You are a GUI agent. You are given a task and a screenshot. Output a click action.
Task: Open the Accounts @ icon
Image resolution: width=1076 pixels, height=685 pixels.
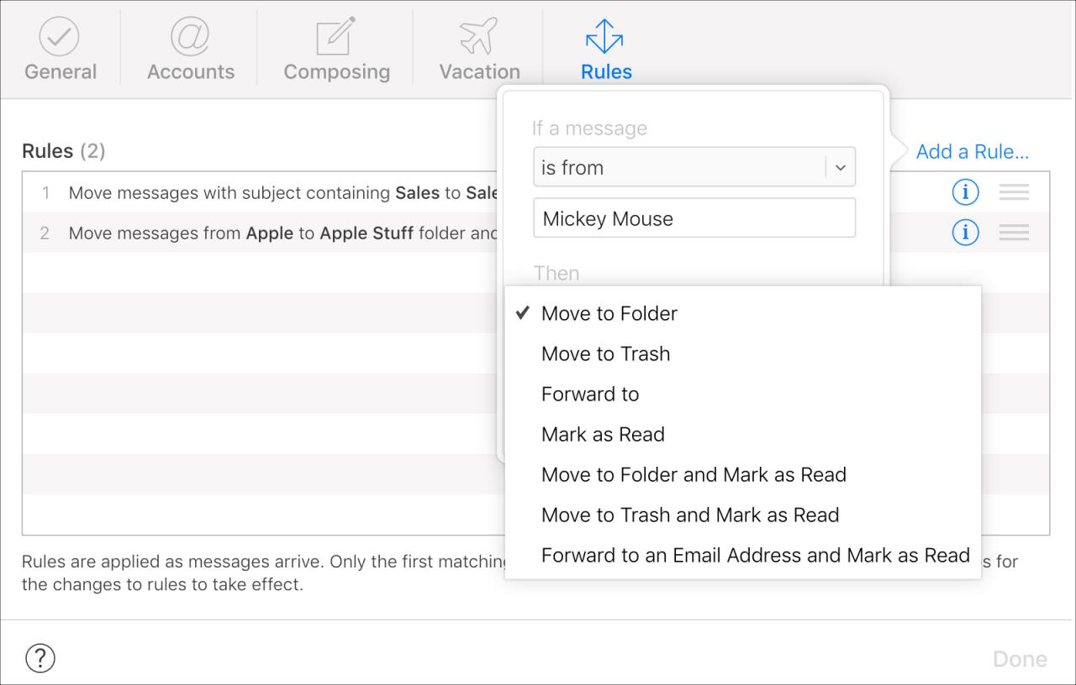pos(190,38)
